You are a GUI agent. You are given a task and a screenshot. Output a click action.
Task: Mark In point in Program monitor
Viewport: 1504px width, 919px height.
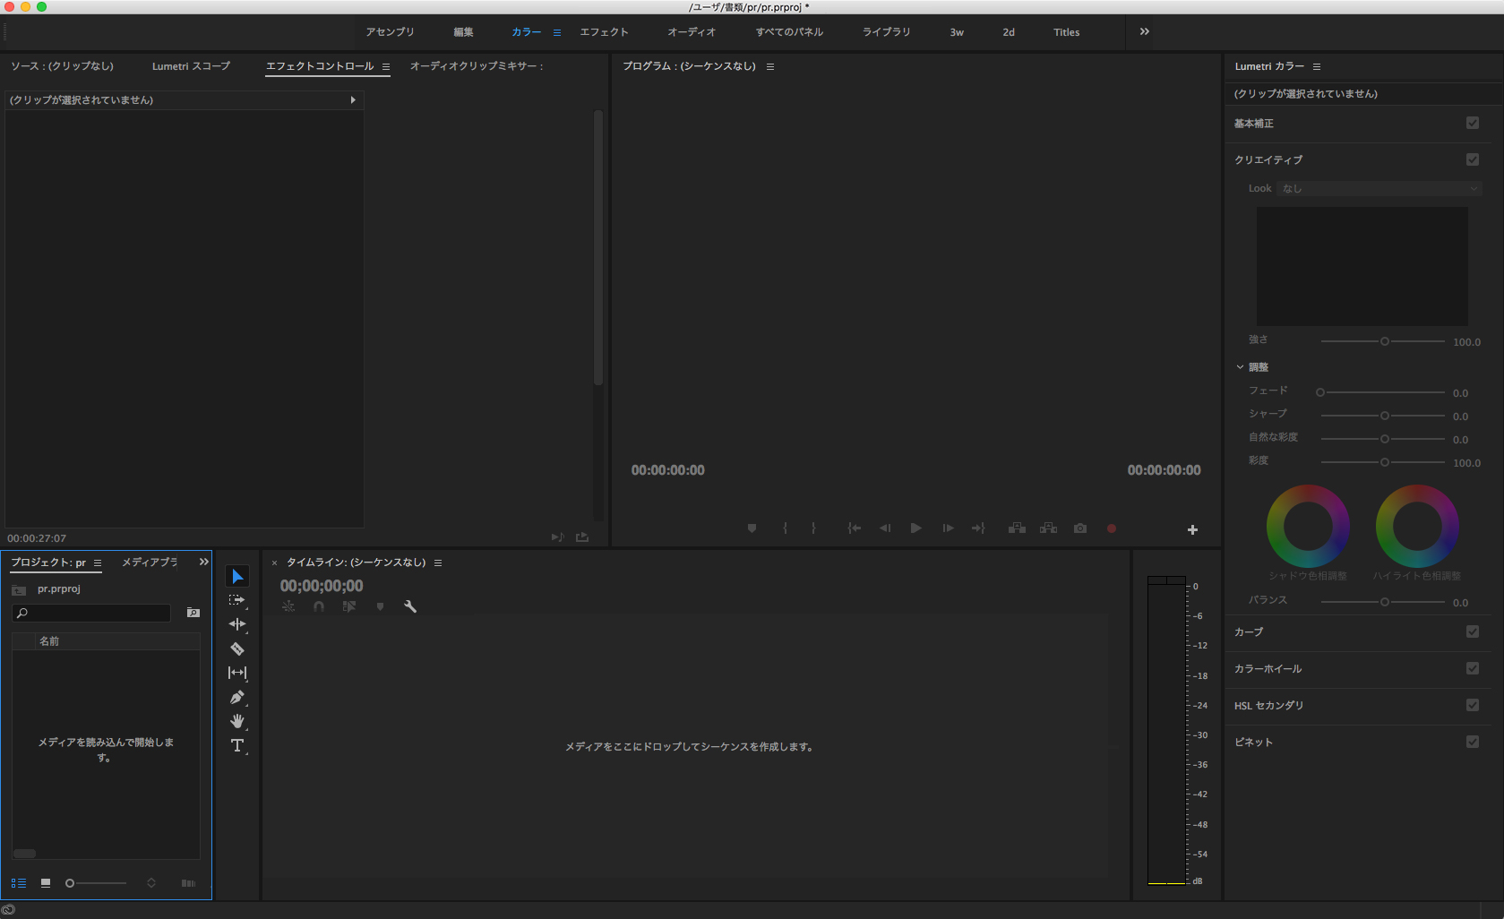[x=785, y=528]
